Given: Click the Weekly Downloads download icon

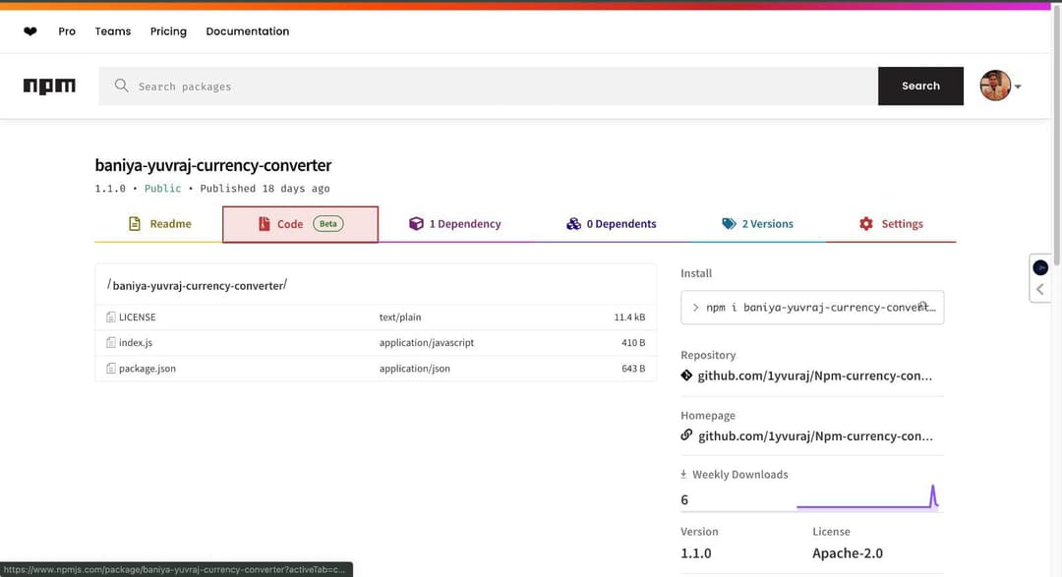Looking at the screenshot, I should click(x=683, y=474).
